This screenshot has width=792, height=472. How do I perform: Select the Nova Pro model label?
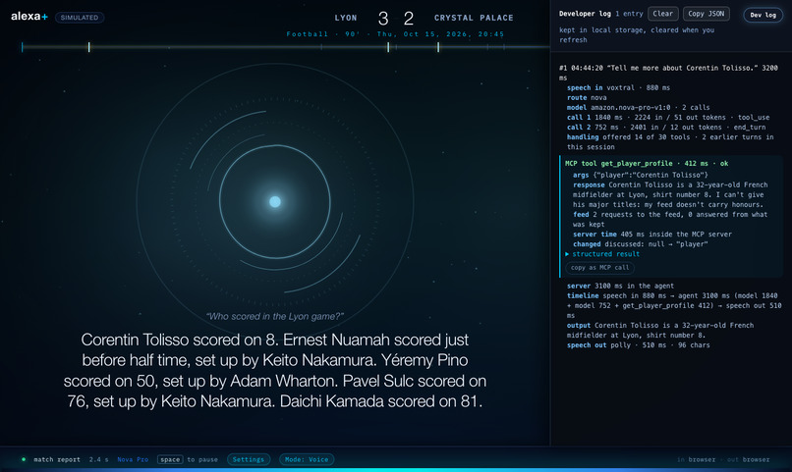(x=133, y=459)
